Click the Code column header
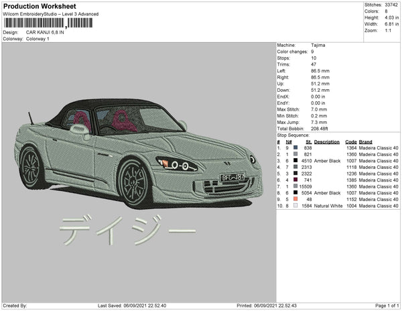Image resolution: width=402 pixels, height=311 pixels. coord(350,142)
